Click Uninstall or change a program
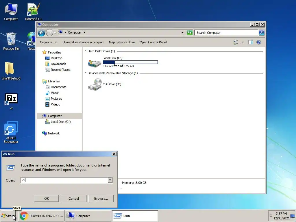This screenshot has height=222, width=296. point(84,42)
